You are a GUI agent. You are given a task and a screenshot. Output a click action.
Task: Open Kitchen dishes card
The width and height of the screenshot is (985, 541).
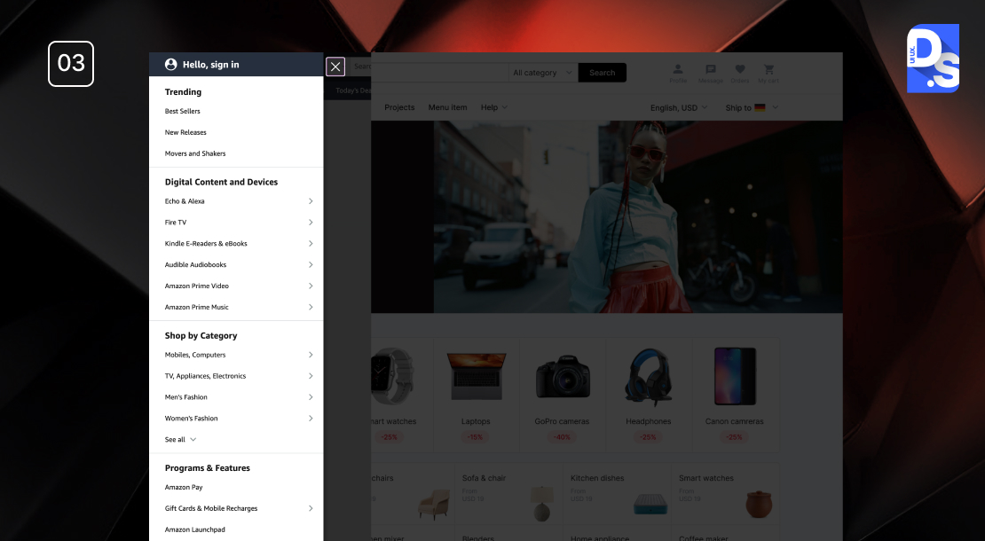click(617, 495)
